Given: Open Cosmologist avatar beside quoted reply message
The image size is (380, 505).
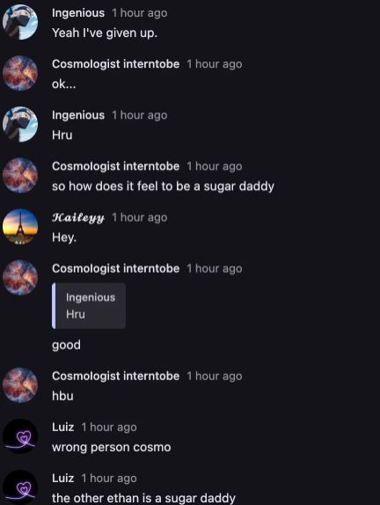Looking at the screenshot, I should tap(20, 278).
